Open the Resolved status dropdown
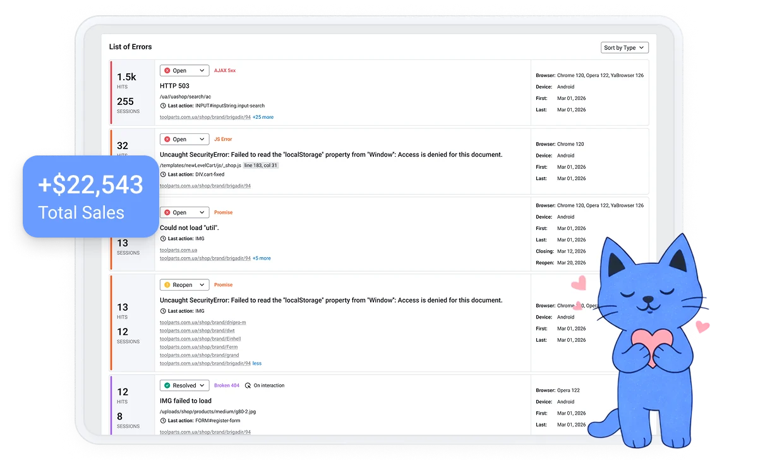The image size is (758, 460). pyautogui.click(x=184, y=385)
